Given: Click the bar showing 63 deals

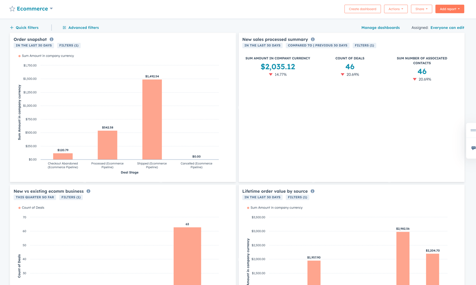Looking at the screenshot, I should [187, 256].
